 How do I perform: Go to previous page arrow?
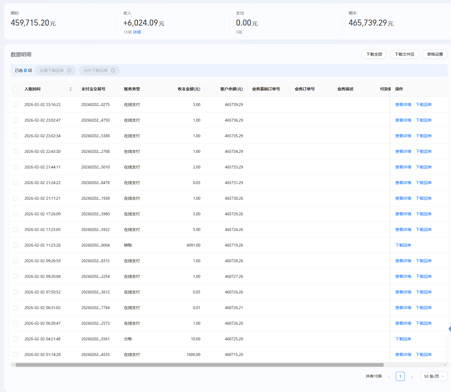point(389,377)
